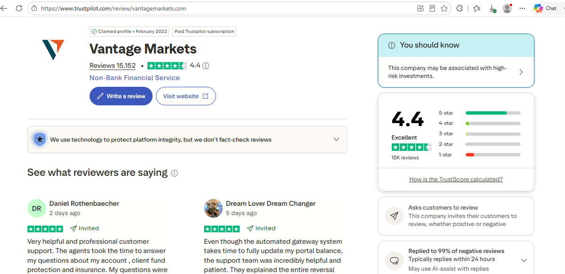Open downloads icon in browser toolbar

click(x=492, y=8)
